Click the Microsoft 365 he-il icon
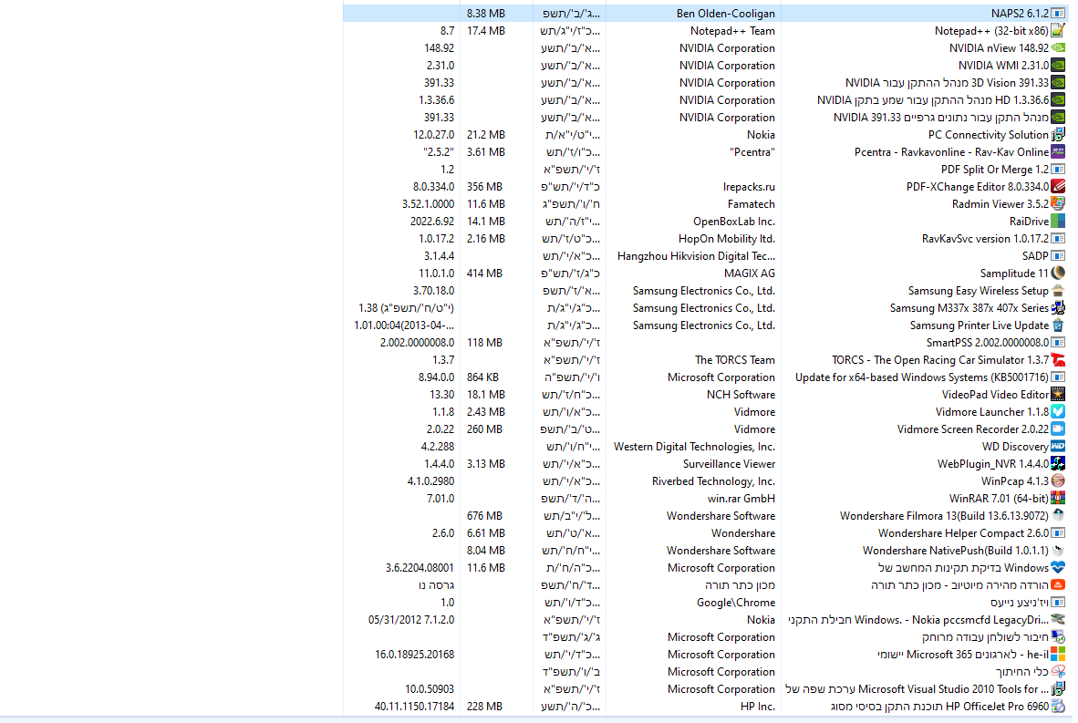This screenshot has height=723, width=1078. coord(1058,655)
